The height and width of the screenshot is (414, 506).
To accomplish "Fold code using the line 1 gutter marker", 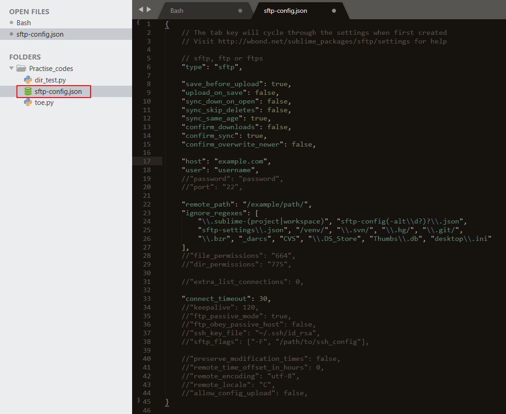I will click(x=138, y=22).
